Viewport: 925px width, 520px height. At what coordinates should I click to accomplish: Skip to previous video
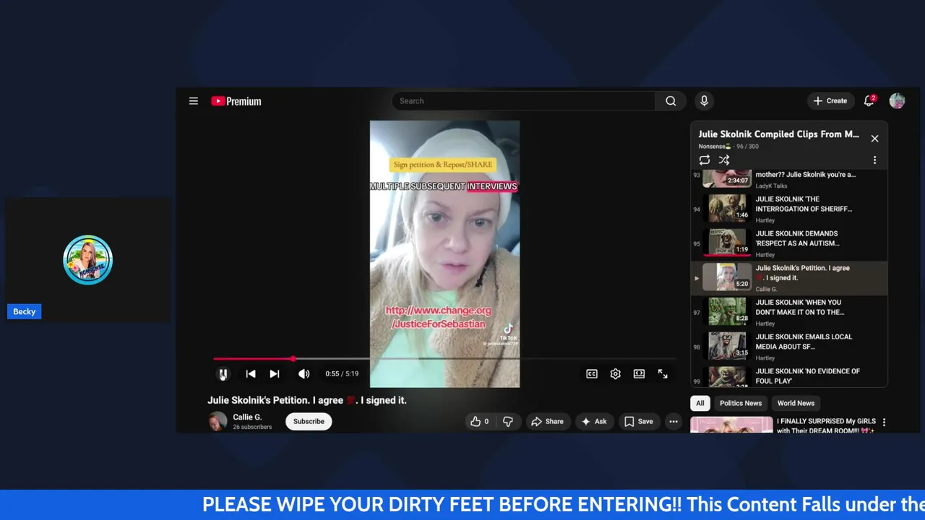251,374
